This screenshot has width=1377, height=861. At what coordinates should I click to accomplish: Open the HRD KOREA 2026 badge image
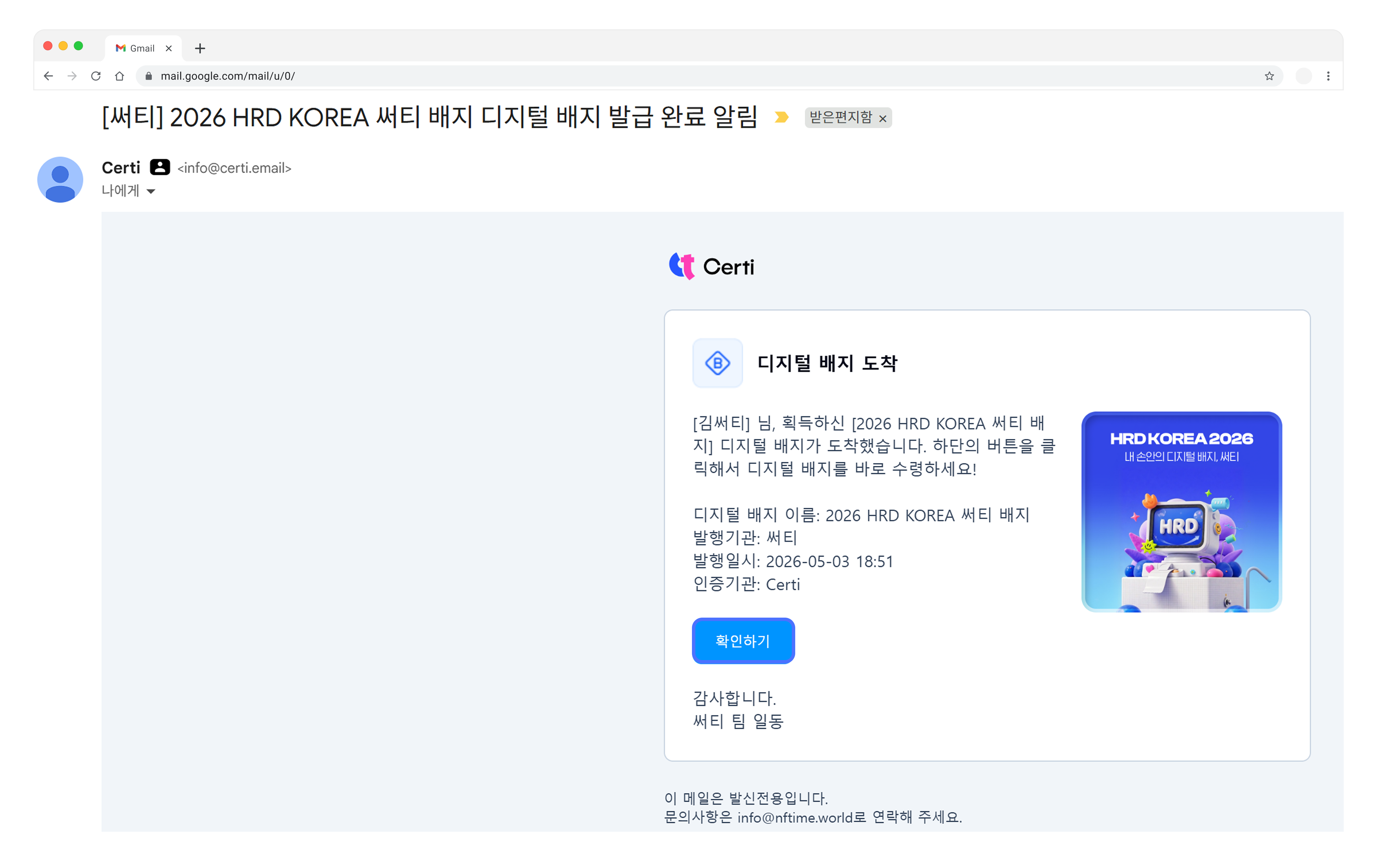[1181, 512]
